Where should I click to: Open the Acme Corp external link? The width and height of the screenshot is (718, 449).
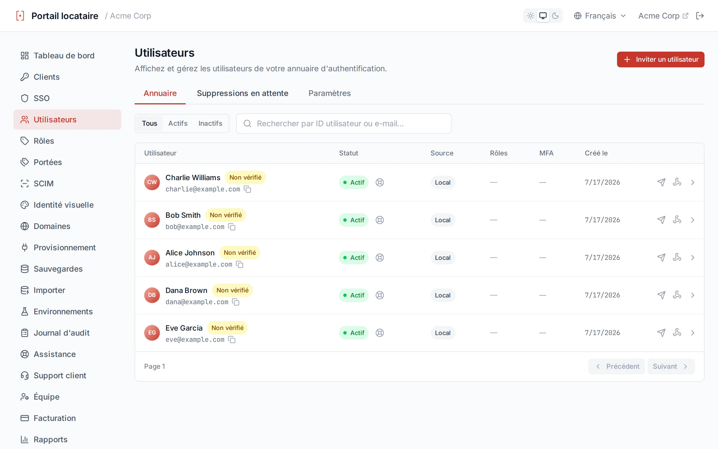pos(663,16)
